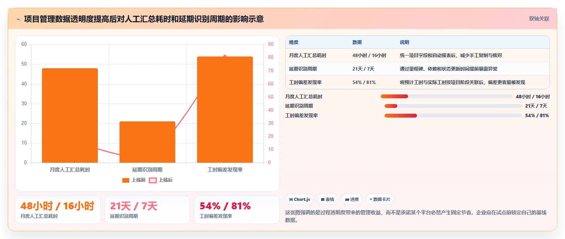Click x-axis label 月度人工汇总耗时

[70, 170]
